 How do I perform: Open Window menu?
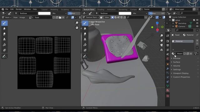tap(27, 9)
